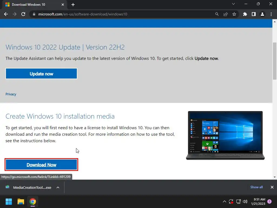Open the Chrome profile avatar
The image size is (277, 208).
[262, 14]
